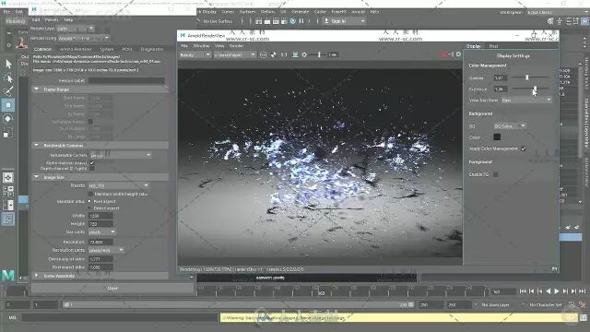
Task: Click the Sign In button
Action: click(345, 21)
